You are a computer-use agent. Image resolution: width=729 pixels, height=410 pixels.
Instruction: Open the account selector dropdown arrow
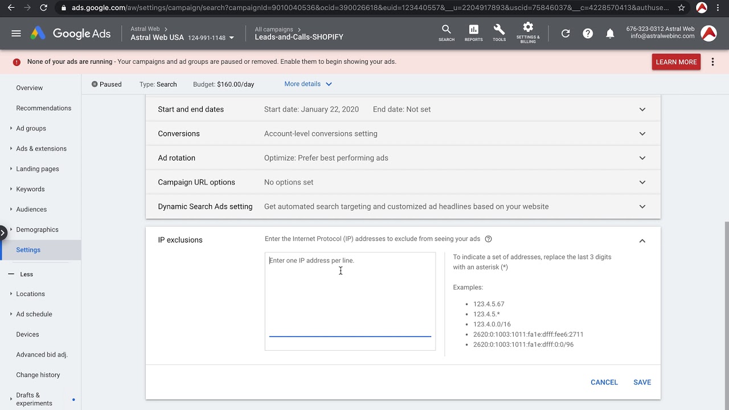coord(231,38)
